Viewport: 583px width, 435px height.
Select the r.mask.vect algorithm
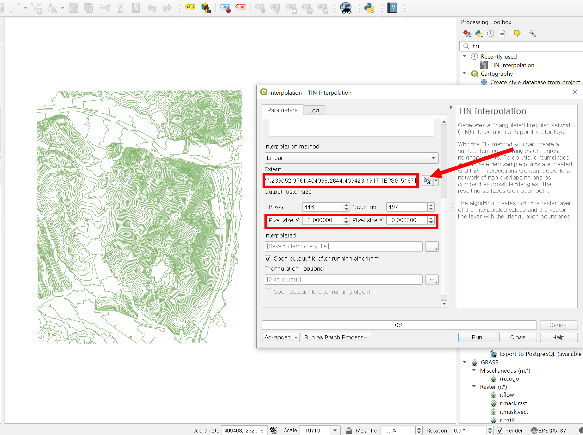tap(509, 412)
